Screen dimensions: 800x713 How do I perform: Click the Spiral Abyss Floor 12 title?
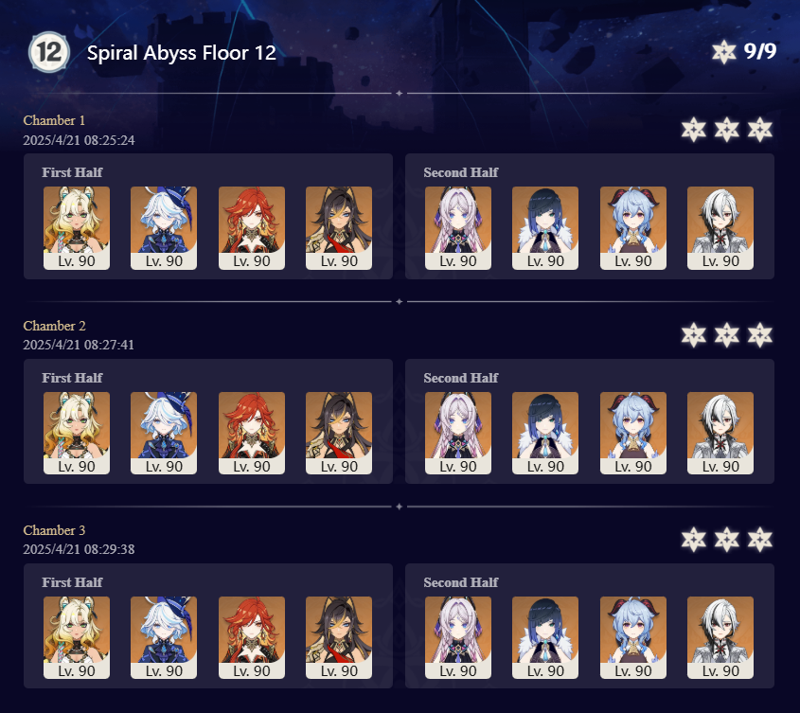[x=182, y=53]
